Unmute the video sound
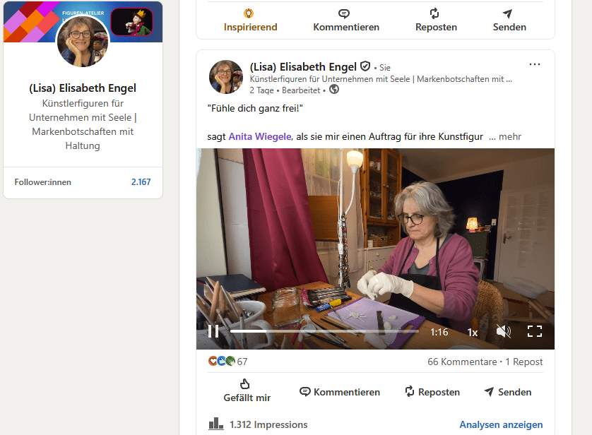The height and width of the screenshot is (435, 592). tap(503, 331)
